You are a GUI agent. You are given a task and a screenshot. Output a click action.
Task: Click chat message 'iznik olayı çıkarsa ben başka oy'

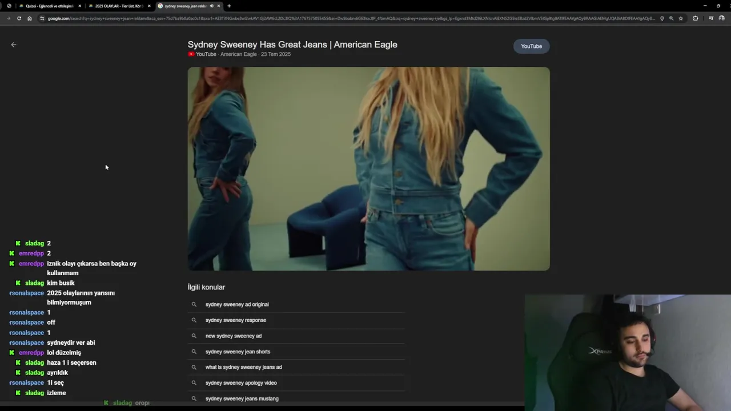click(x=91, y=264)
